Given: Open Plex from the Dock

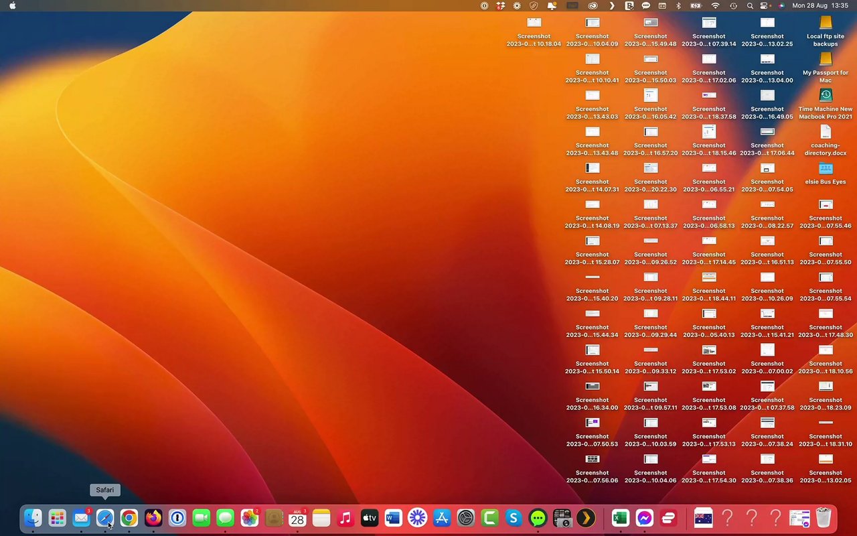Looking at the screenshot, I should [586, 518].
